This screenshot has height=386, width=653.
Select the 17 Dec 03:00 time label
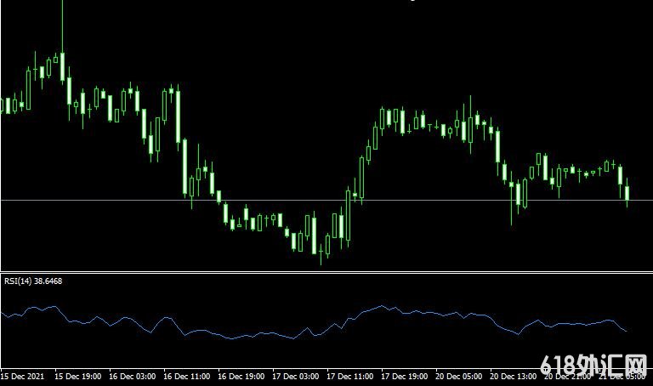[x=296, y=377]
